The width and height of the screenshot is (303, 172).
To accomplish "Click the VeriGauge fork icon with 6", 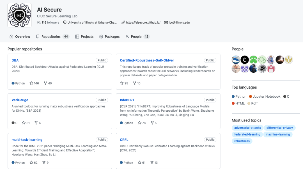I will click(36, 123).
